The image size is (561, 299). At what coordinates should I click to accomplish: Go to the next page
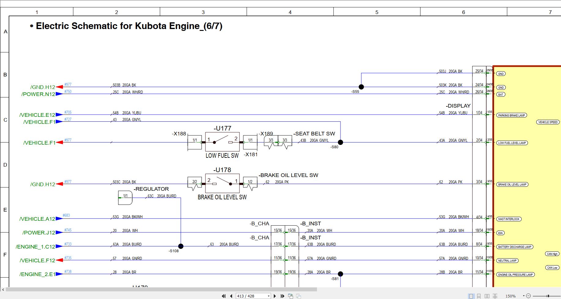pos(275,296)
